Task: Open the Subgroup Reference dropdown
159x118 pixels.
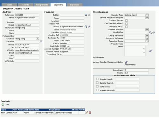Action: coord(147,38)
